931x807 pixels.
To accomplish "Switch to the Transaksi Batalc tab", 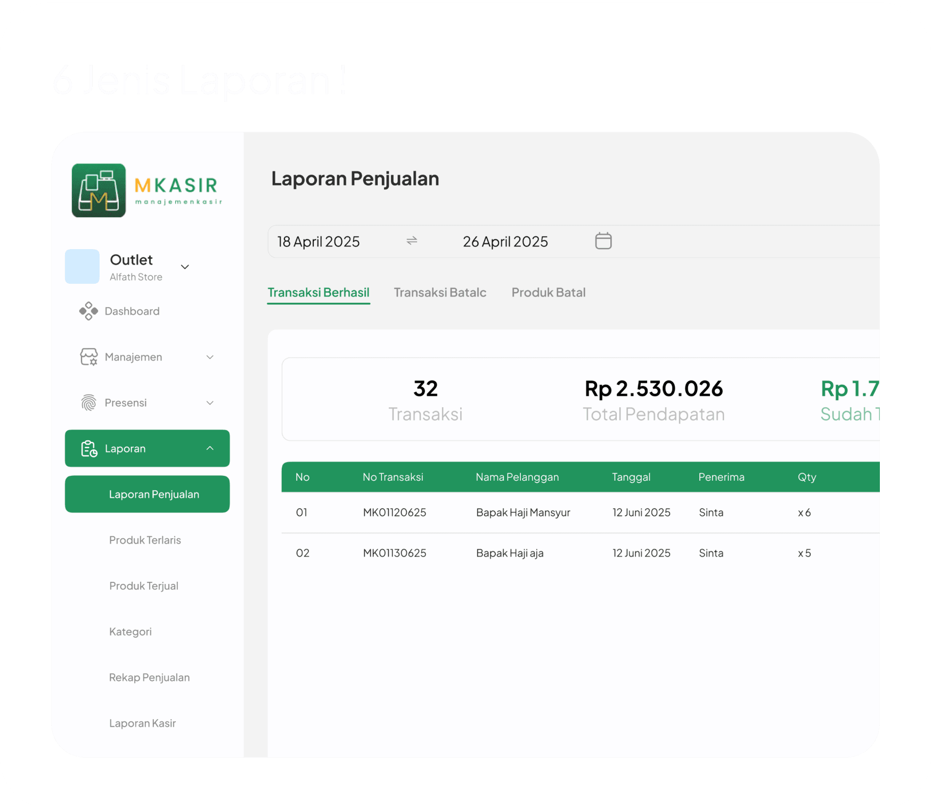I will 440,292.
